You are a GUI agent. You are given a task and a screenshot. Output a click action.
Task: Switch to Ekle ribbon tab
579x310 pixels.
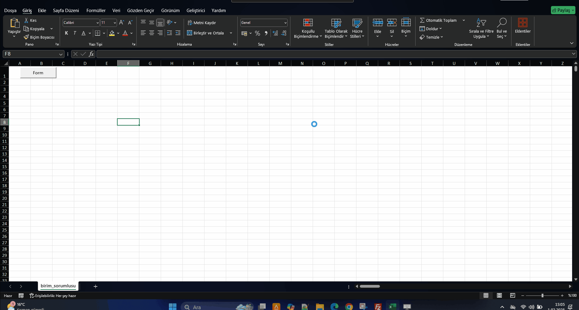click(x=42, y=10)
